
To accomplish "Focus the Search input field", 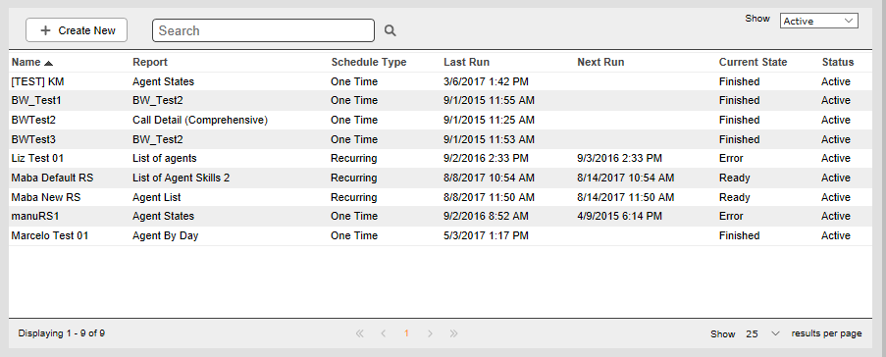I will pos(263,30).
